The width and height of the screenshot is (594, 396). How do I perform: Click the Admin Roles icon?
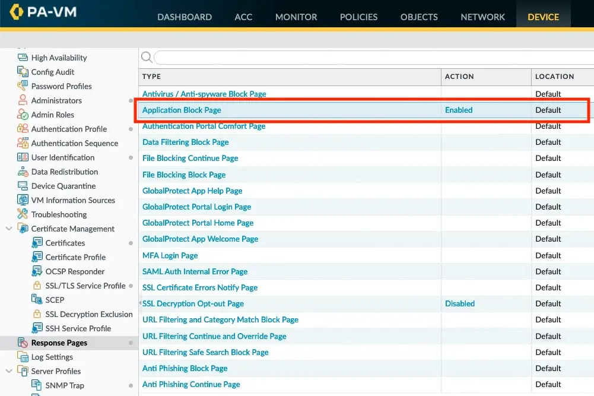23,115
